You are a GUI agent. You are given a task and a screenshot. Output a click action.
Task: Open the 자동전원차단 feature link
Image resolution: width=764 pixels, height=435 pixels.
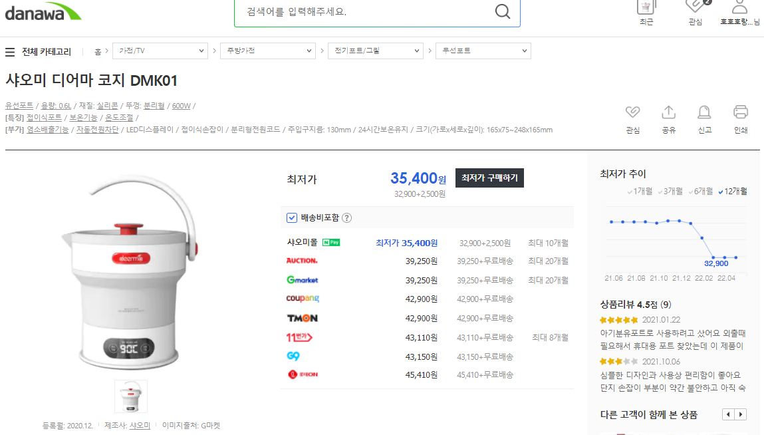98,130
